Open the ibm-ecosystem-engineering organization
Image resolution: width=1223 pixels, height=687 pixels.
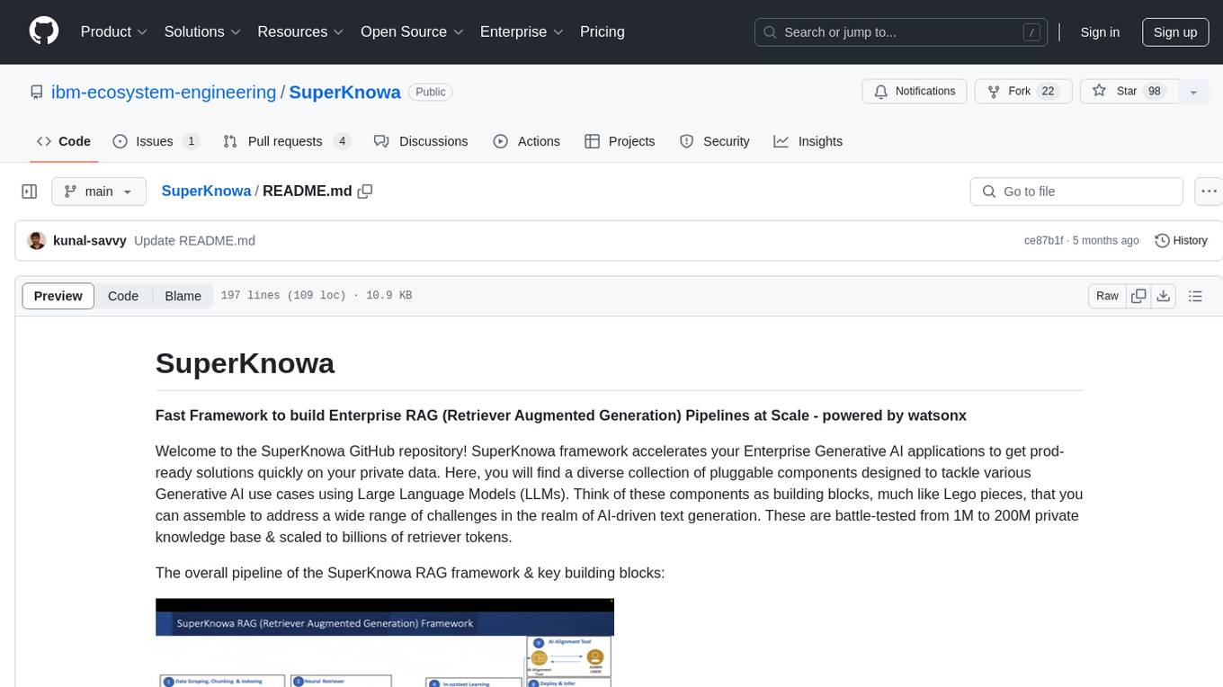click(164, 92)
